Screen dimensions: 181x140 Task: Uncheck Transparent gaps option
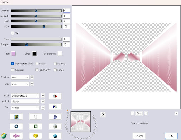tap(12, 64)
